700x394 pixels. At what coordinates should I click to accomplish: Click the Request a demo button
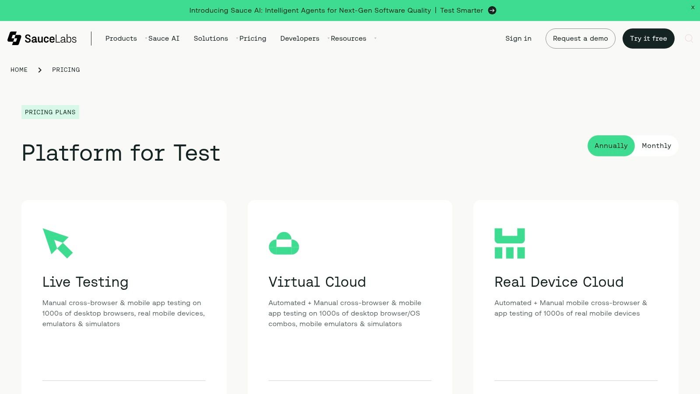[x=581, y=39]
